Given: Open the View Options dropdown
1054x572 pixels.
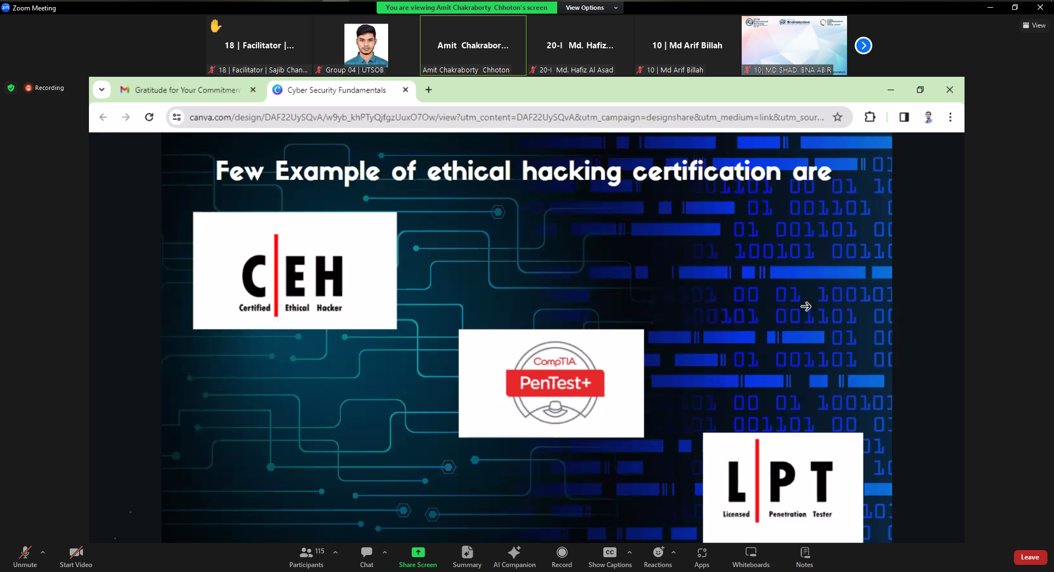Looking at the screenshot, I should [x=591, y=8].
